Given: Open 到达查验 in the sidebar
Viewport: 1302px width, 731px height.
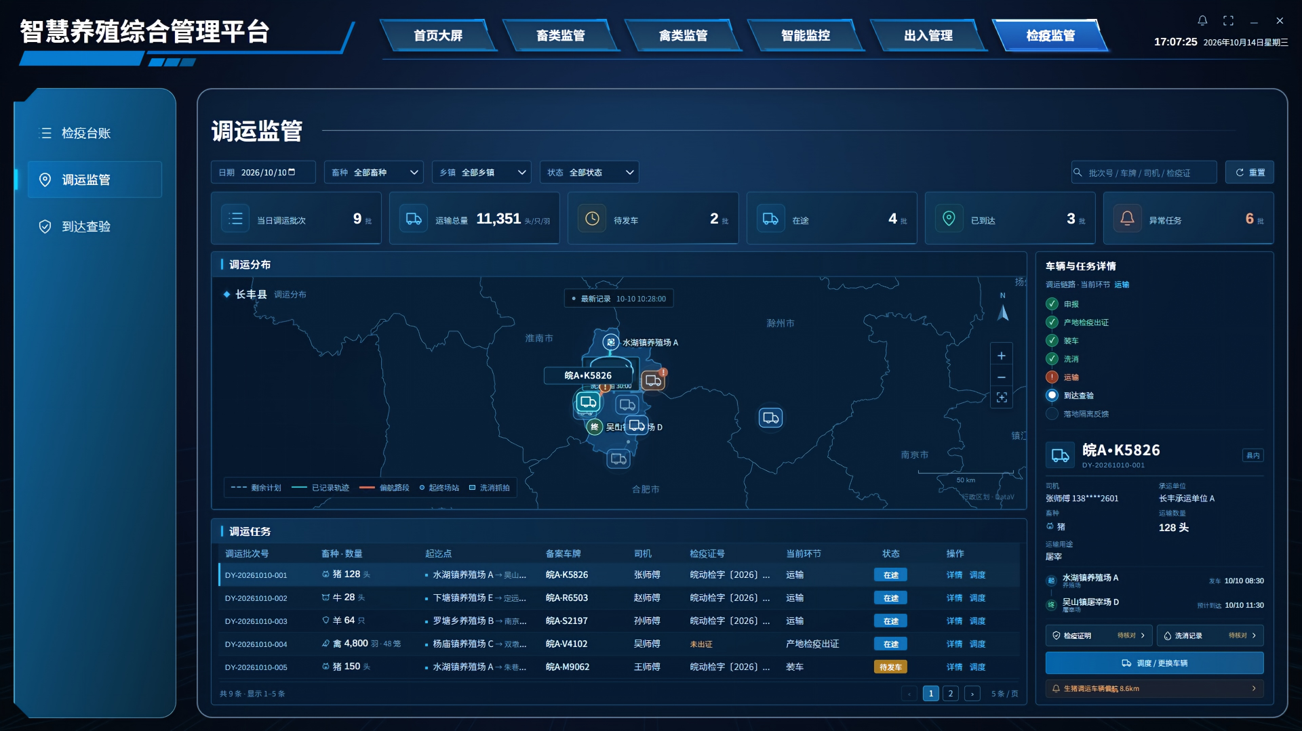Looking at the screenshot, I should 86,226.
